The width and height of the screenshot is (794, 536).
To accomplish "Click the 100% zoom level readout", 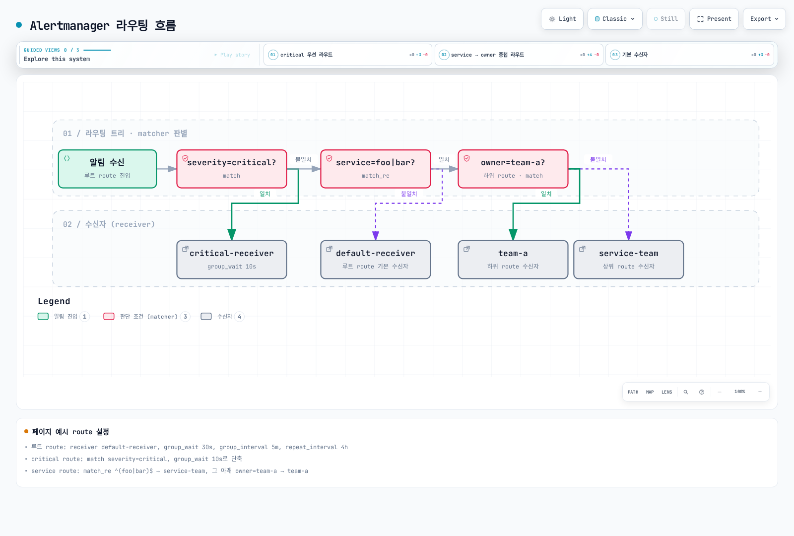I will click(740, 392).
